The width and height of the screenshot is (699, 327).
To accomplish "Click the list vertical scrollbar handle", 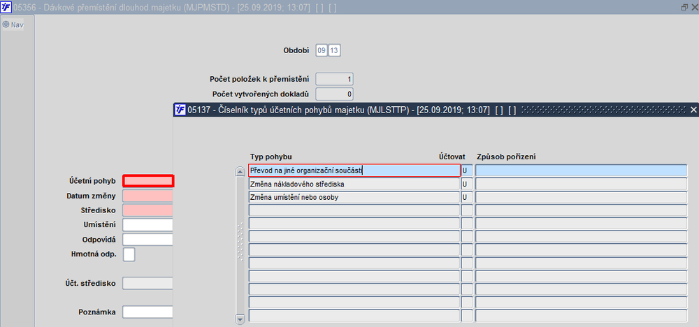I will [240, 241].
